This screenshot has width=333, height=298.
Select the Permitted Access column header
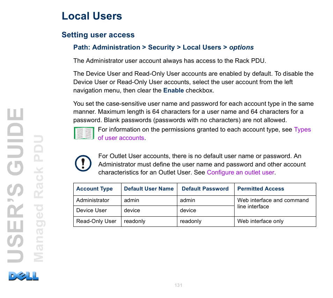[x=261, y=189]
